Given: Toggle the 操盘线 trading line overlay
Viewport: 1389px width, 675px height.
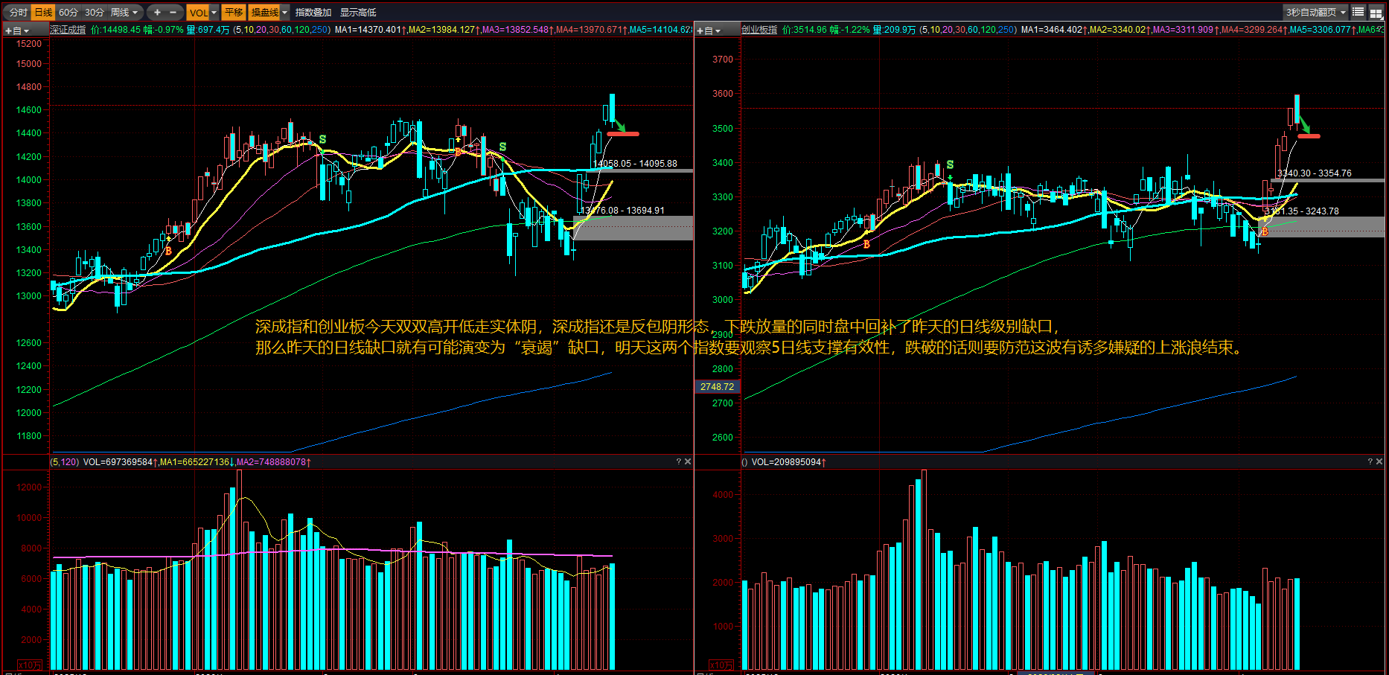Looking at the screenshot, I should [264, 13].
